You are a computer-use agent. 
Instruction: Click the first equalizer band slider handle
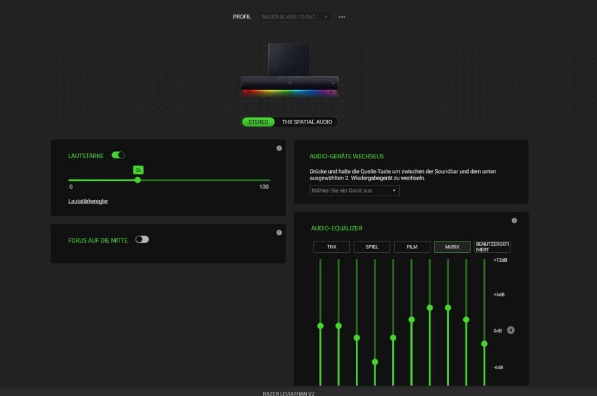tap(321, 326)
